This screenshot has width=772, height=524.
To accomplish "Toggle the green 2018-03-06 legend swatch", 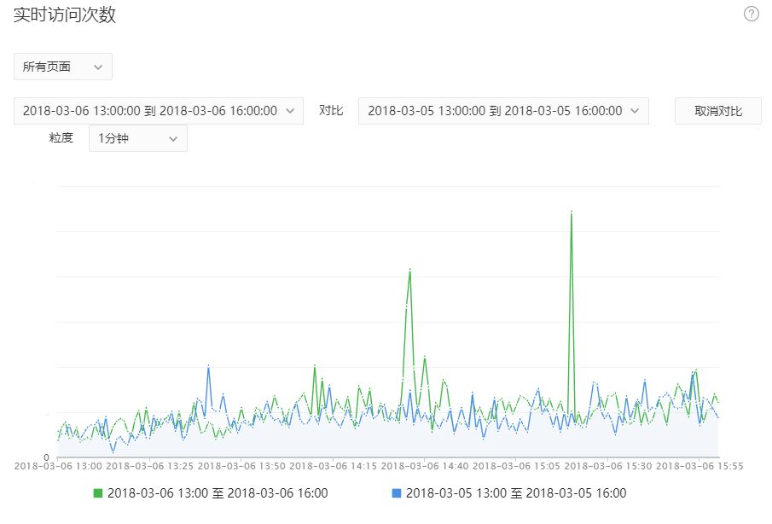I will 97,493.
